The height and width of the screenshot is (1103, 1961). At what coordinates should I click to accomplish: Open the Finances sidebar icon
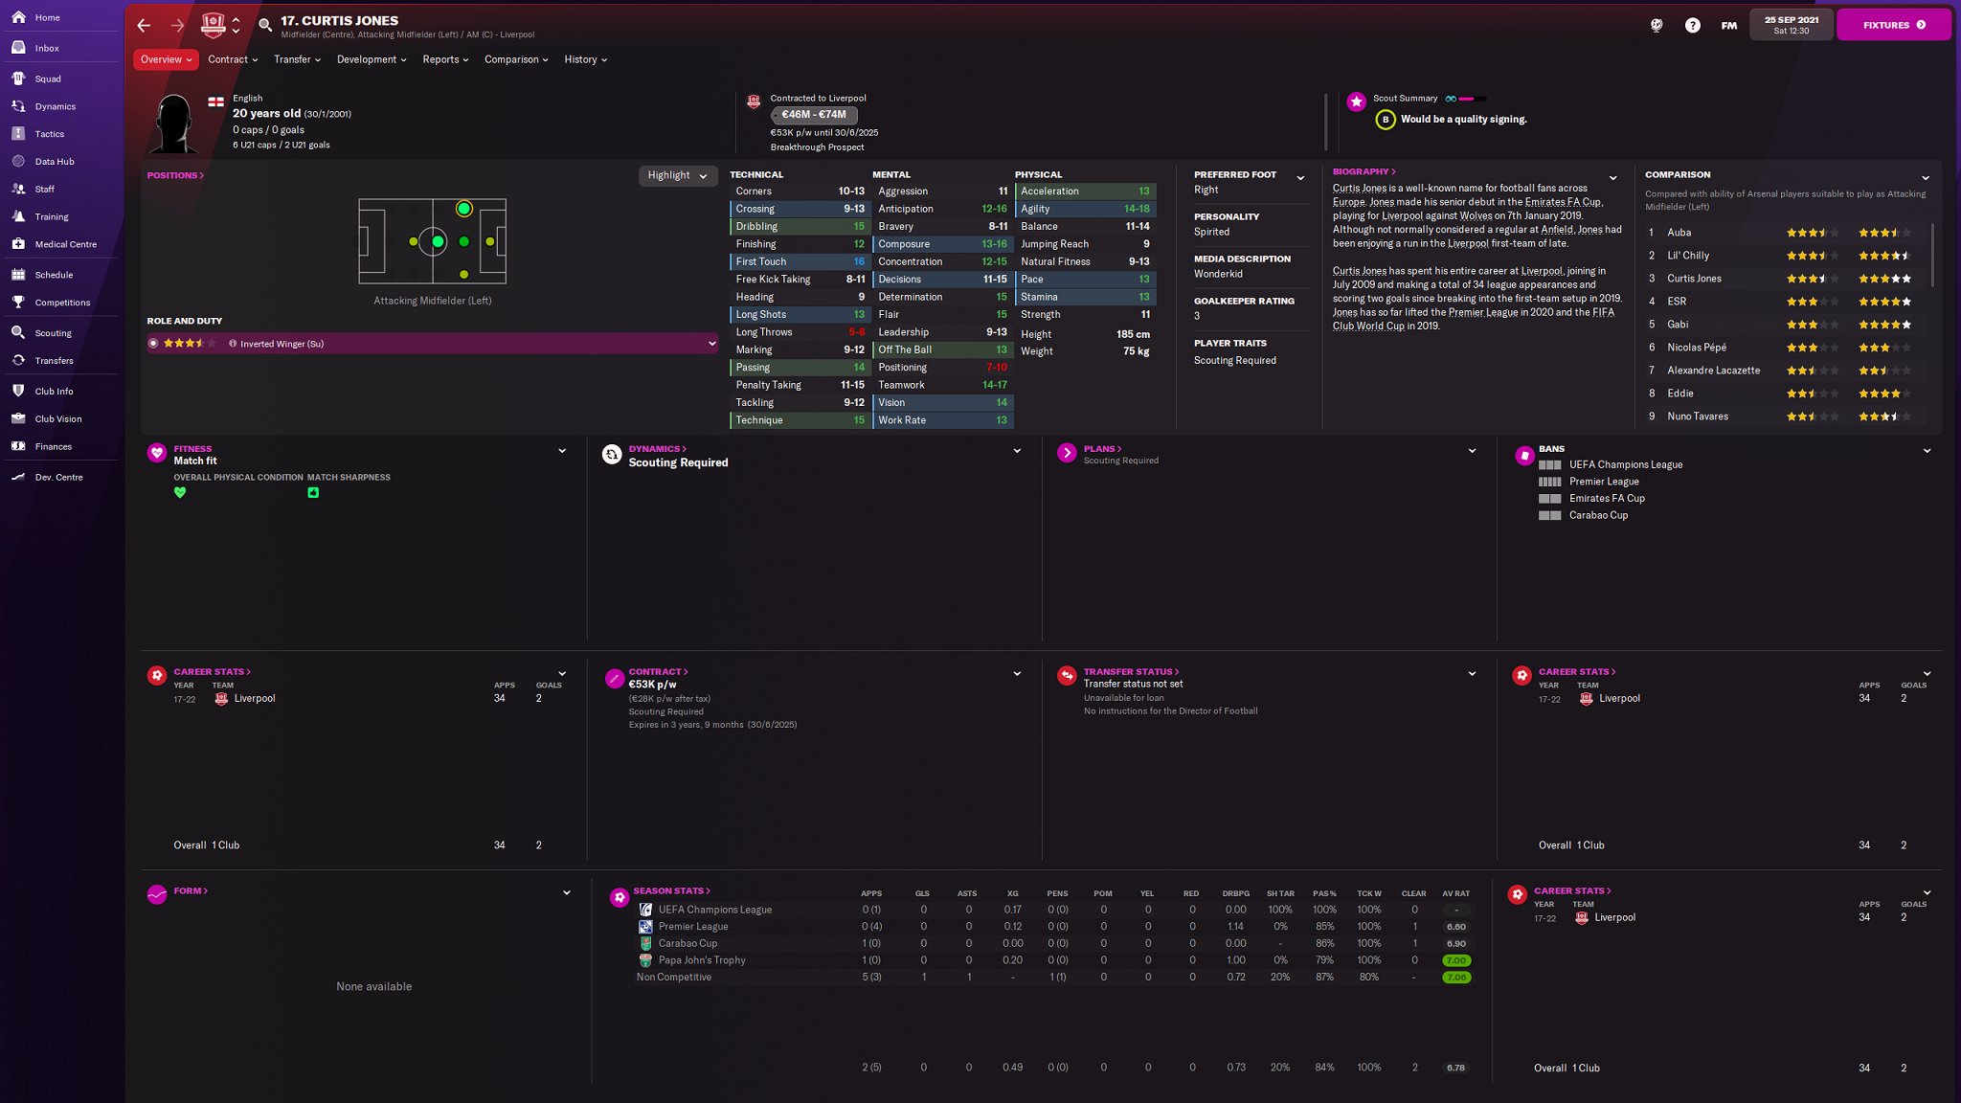click(18, 446)
